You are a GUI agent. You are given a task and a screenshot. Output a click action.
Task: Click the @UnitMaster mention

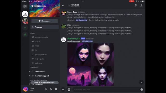[87, 41]
